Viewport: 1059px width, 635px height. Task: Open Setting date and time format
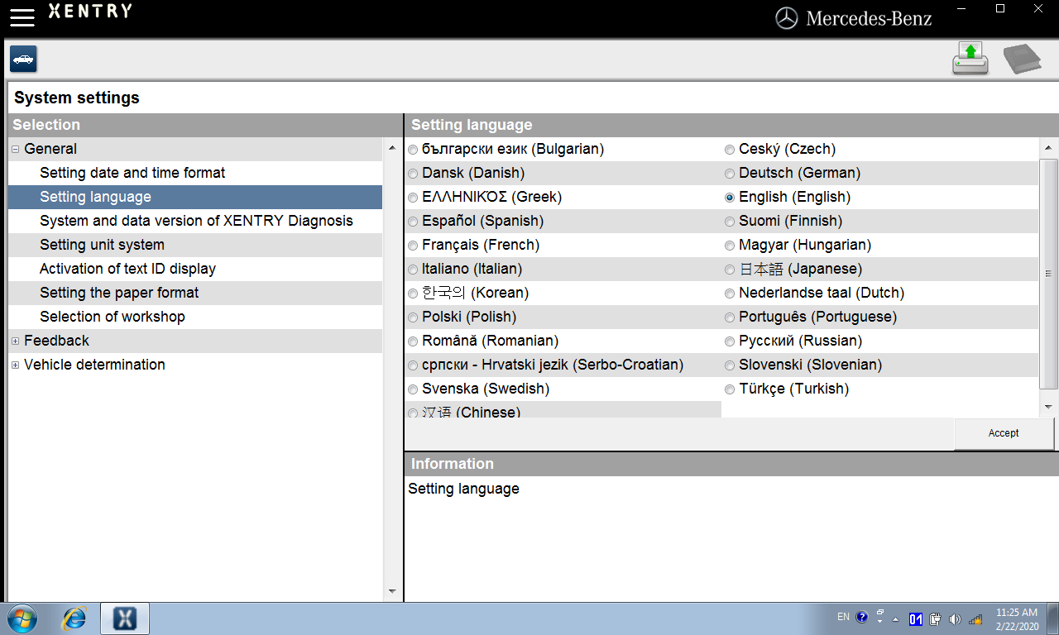pos(132,173)
